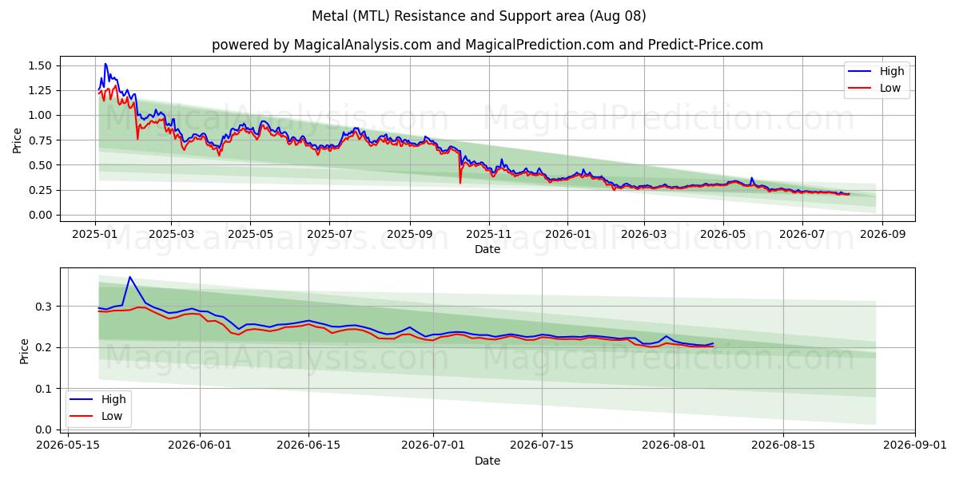
Task: Click the bottom chart x-axis label '2026-06-15'
Action: click(308, 445)
